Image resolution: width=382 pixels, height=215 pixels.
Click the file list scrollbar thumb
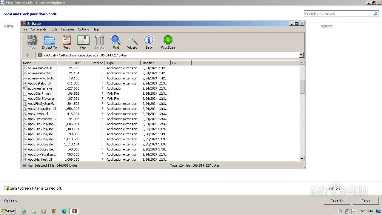tap(302, 87)
